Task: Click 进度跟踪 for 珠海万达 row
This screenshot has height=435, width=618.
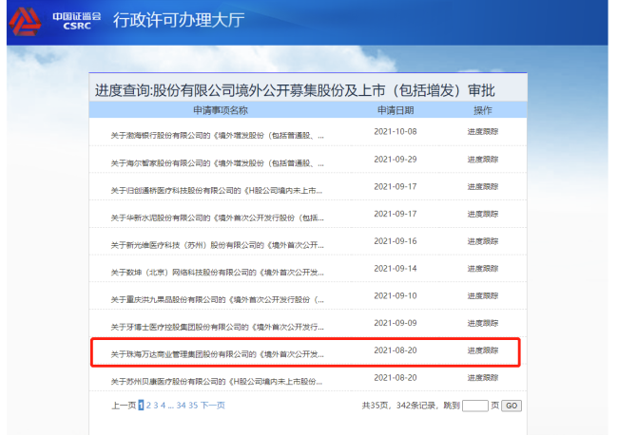Action: coord(483,350)
